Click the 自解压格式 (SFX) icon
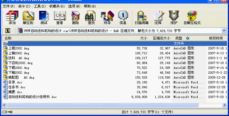 [192, 17]
